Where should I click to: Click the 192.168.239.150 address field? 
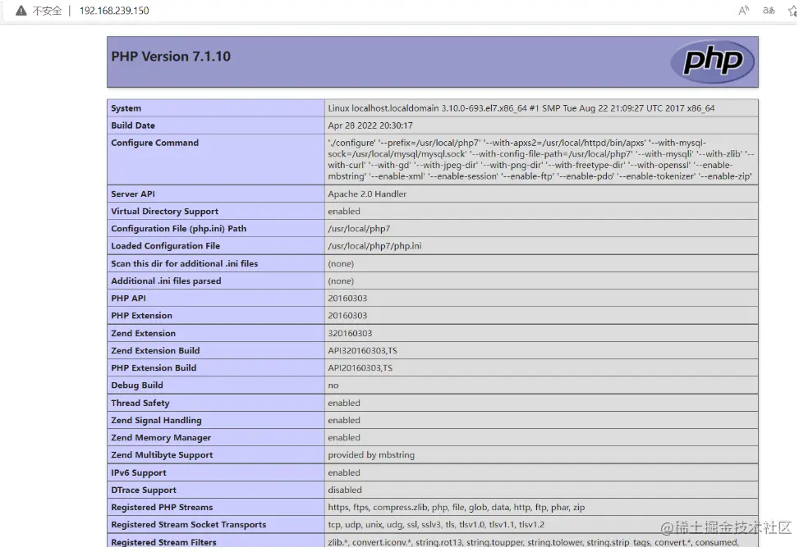[114, 11]
